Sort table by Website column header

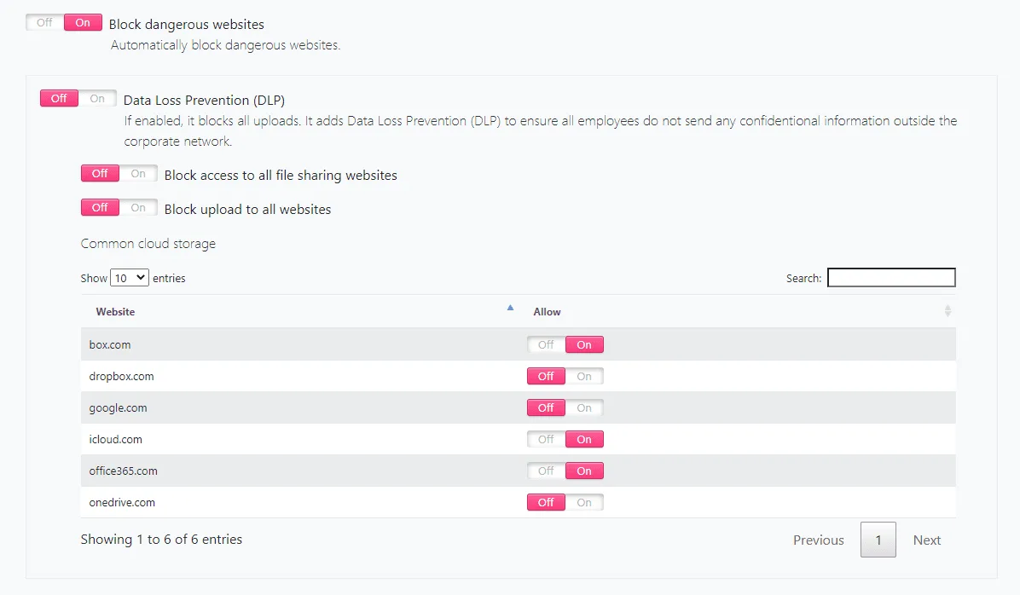[x=116, y=312]
